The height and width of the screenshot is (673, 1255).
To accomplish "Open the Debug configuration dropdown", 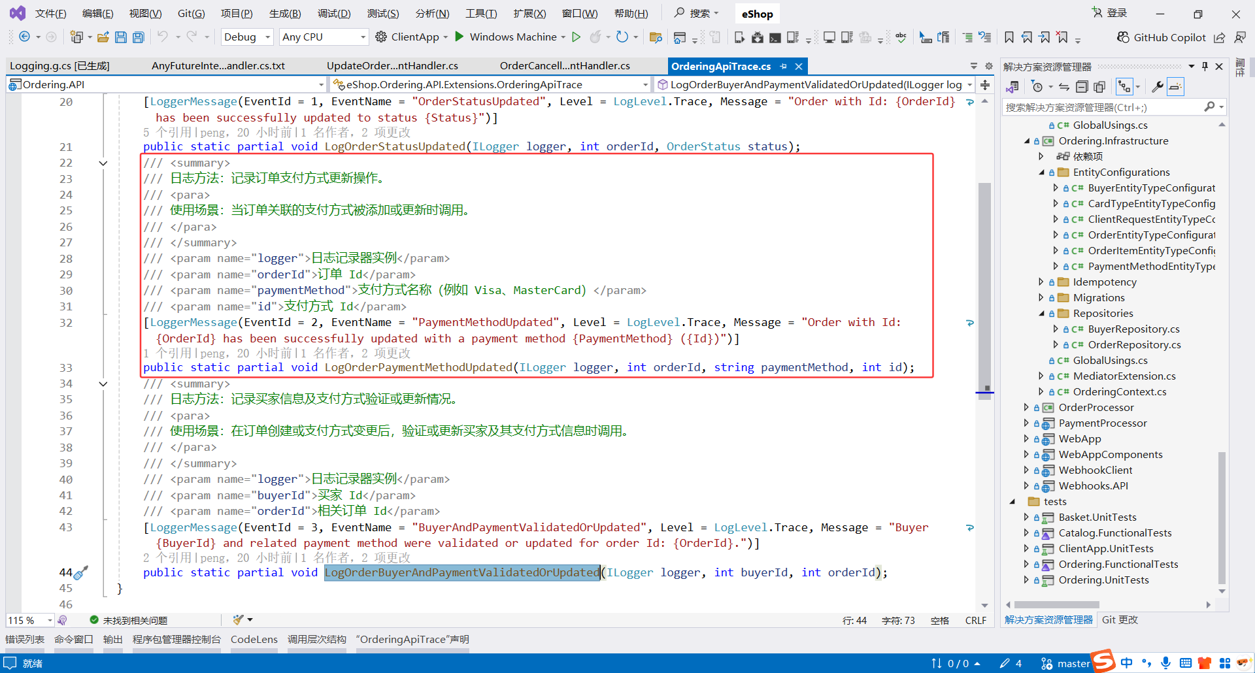I will pos(247,37).
